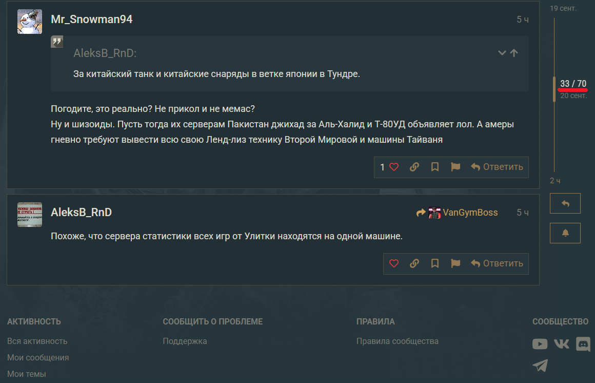Reply to Mr_Snowman94's post
The height and width of the screenshot is (383, 595).
pyautogui.click(x=497, y=167)
